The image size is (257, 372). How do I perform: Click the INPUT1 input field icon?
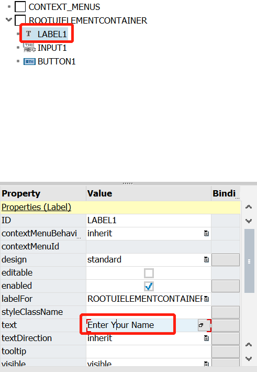click(29, 48)
